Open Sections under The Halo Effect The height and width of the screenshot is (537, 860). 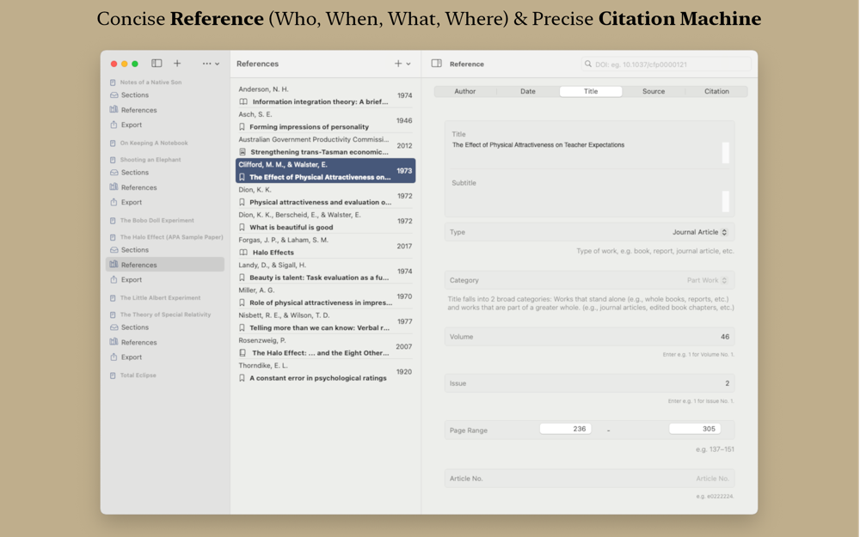pos(135,250)
